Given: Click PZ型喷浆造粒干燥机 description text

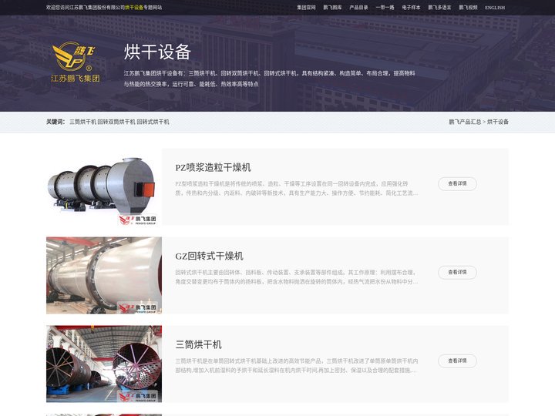Looking at the screenshot, I should point(297,189).
